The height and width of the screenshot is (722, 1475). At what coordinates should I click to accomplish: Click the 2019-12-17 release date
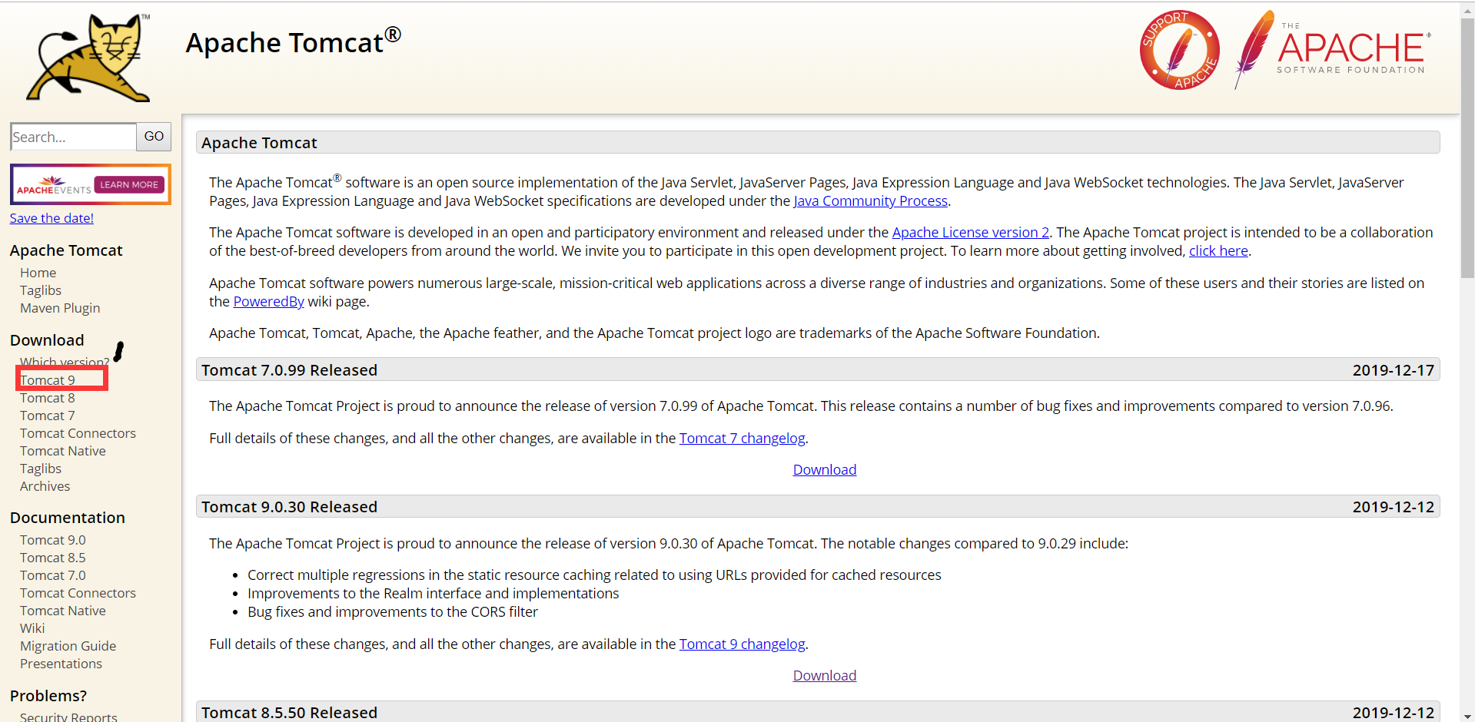pos(1393,370)
